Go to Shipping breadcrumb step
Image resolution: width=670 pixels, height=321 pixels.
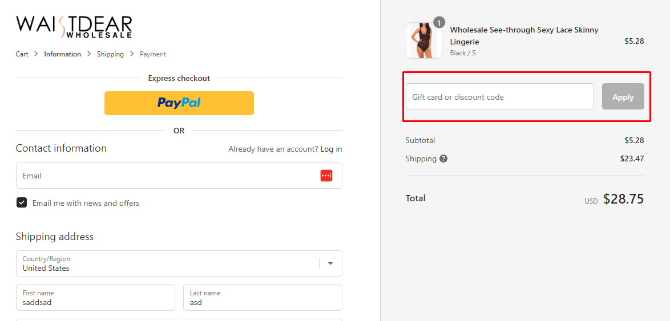[x=110, y=54]
